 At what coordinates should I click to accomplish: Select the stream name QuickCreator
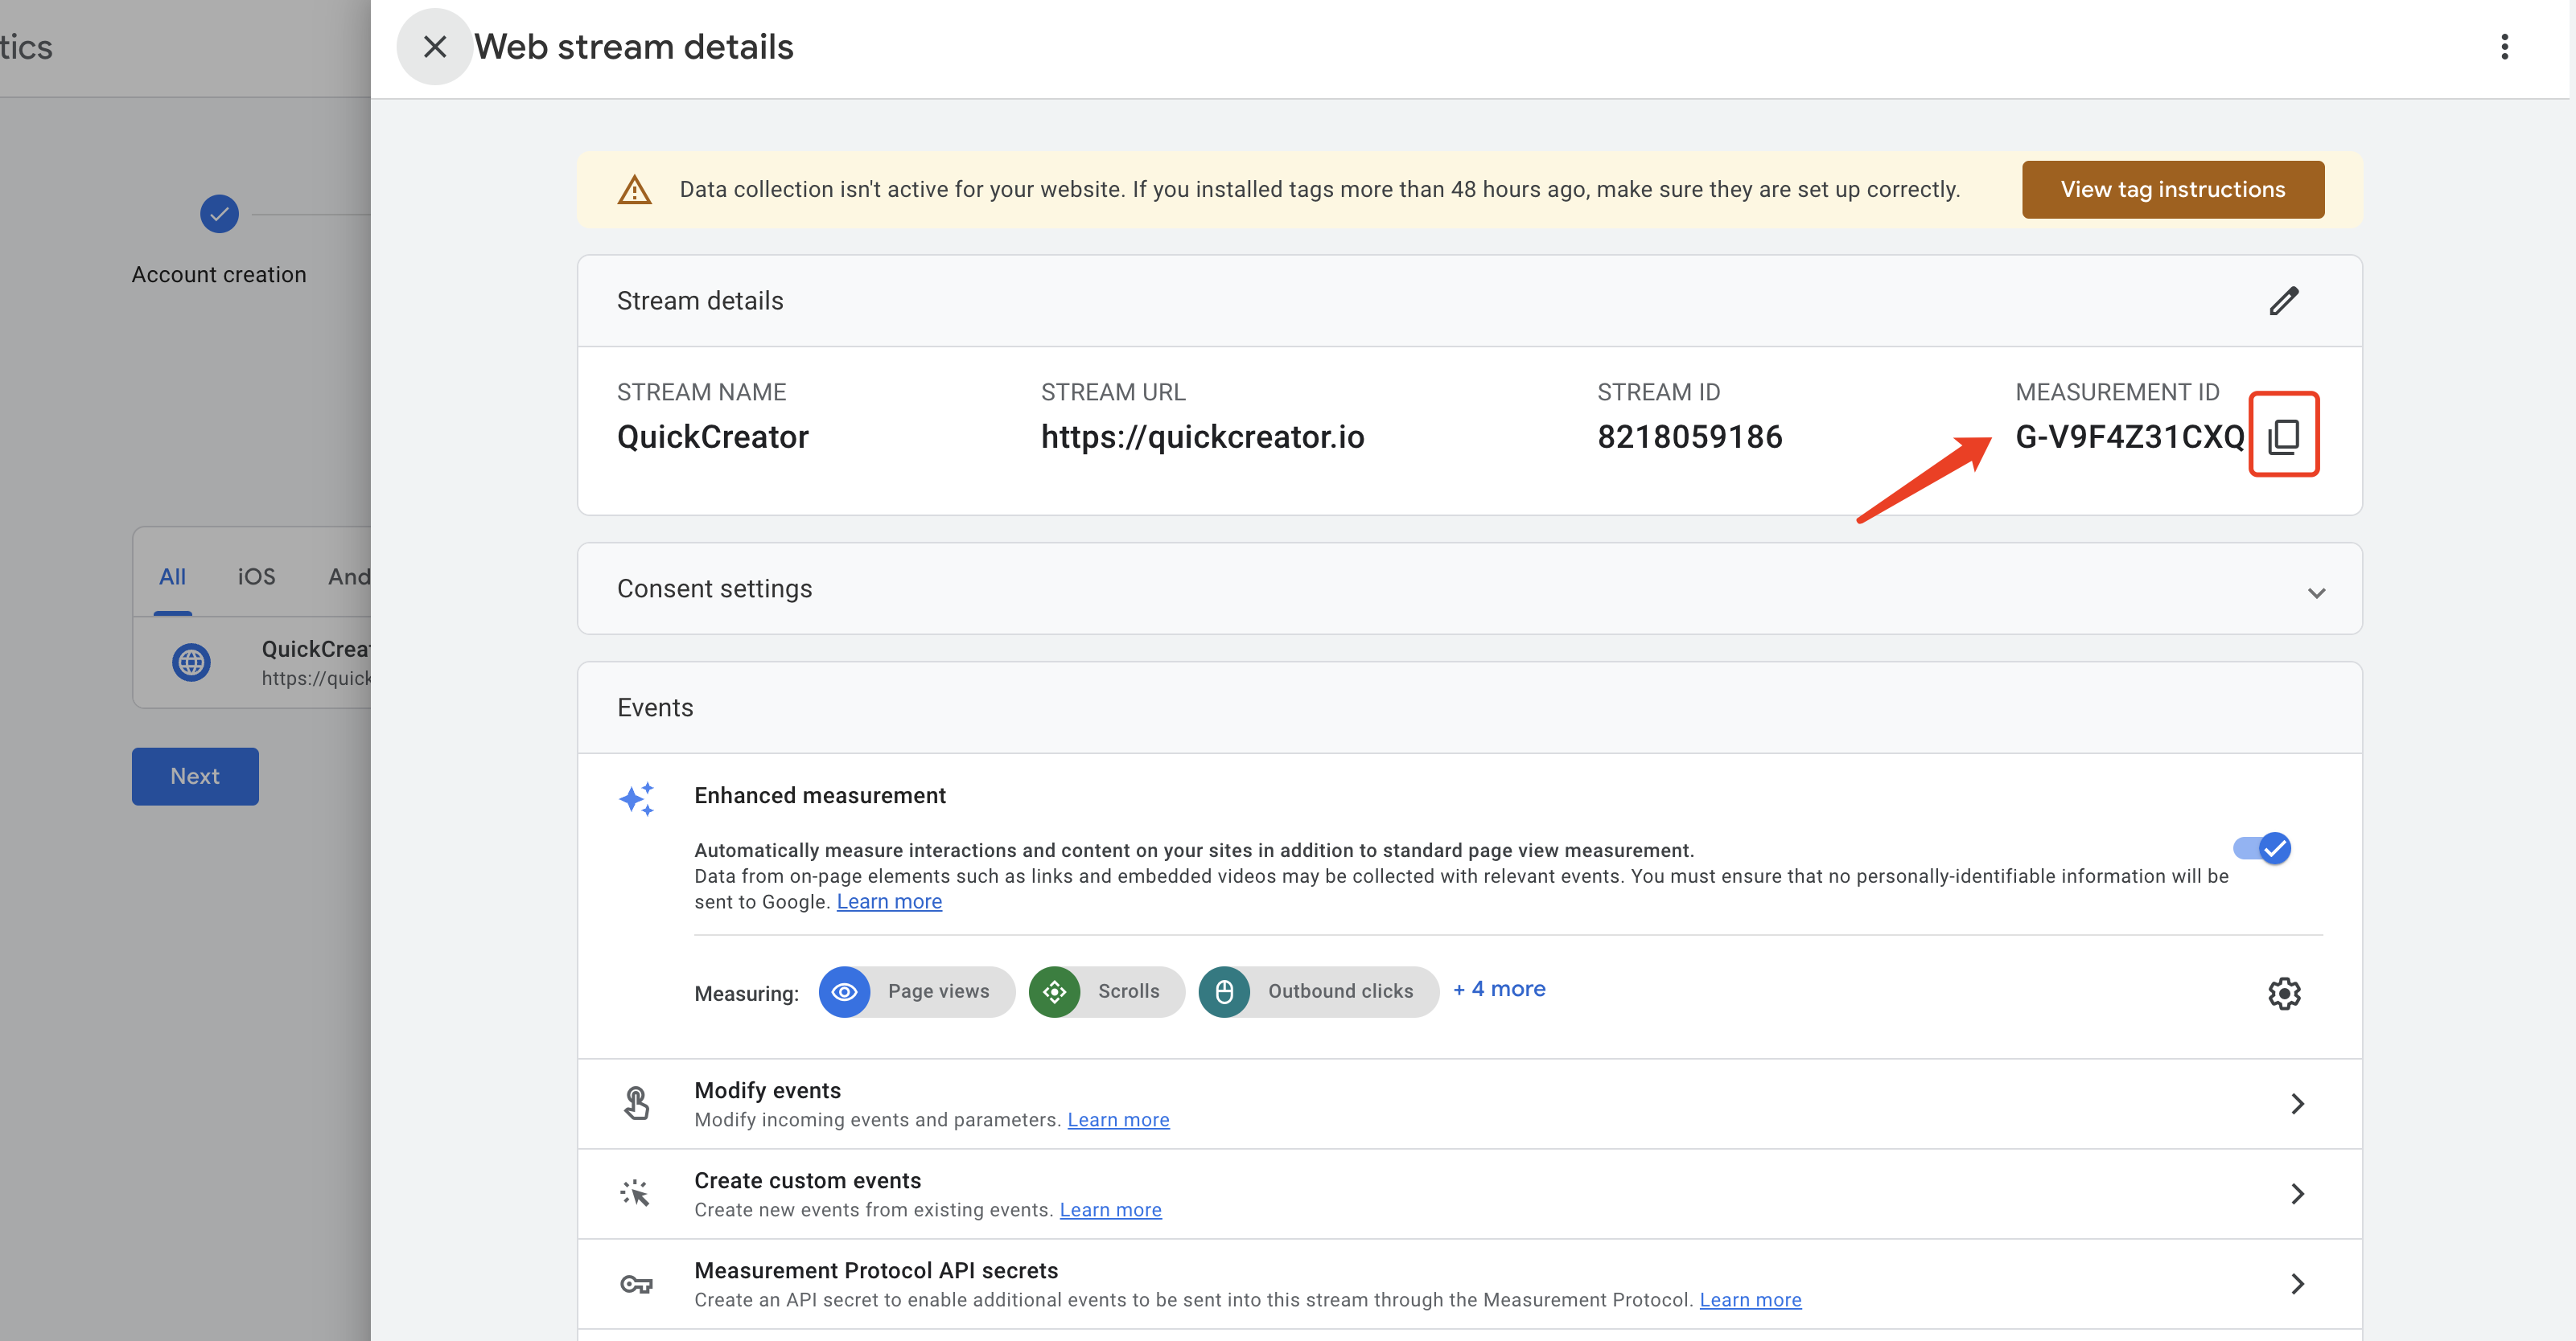(x=712, y=437)
